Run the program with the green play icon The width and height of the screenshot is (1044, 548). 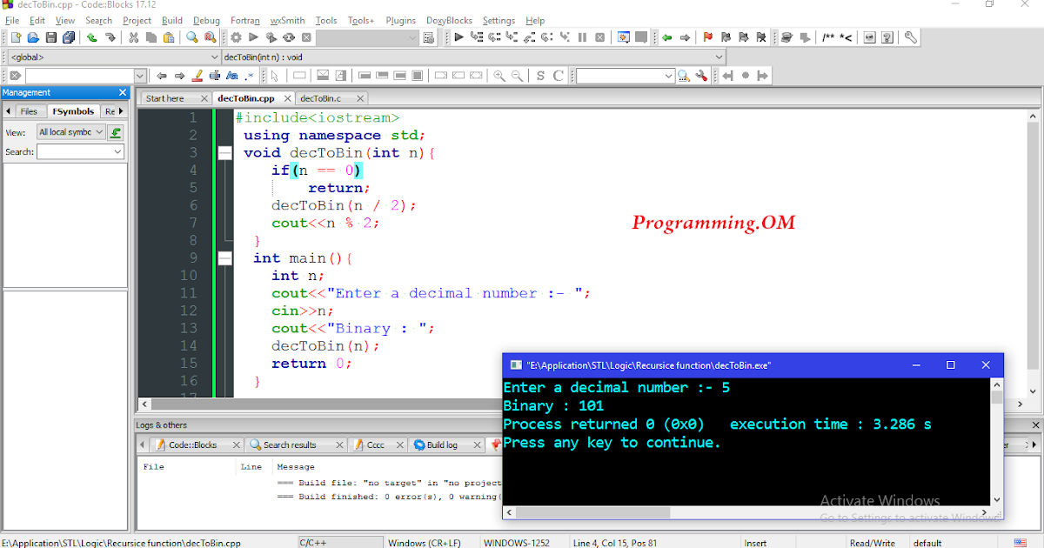pos(253,37)
